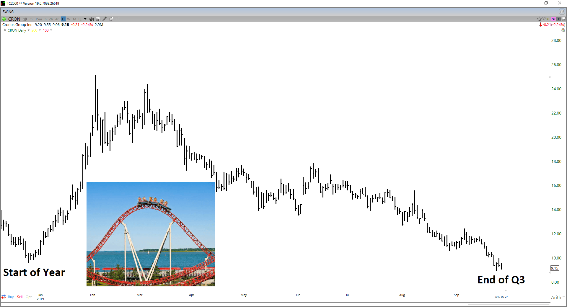Image resolution: width=567 pixels, height=307 pixels.
Task: Click the Feb label on time axis
Action: pyautogui.click(x=93, y=295)
